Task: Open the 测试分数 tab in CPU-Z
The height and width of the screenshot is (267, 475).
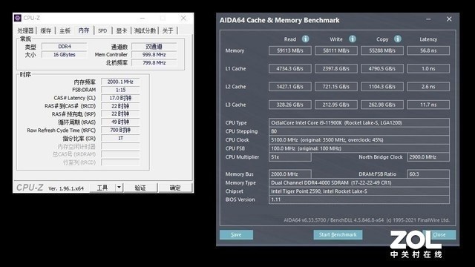Action: (x=145, y=30)
